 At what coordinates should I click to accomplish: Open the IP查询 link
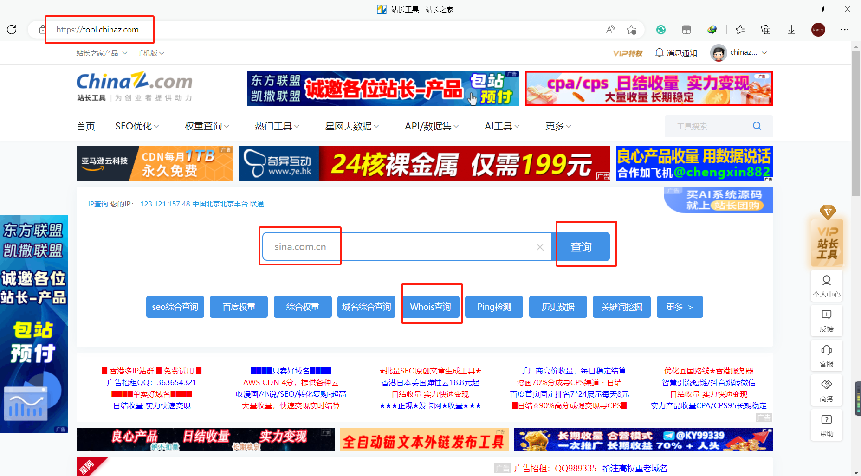98,204
